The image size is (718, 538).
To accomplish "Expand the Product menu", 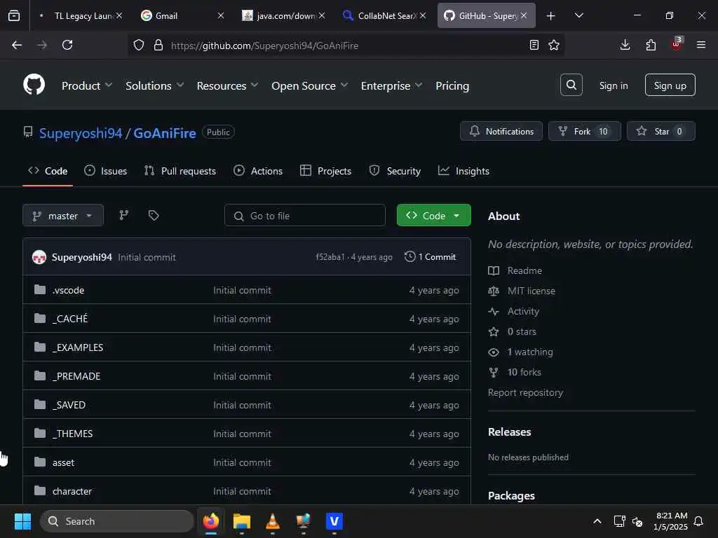I will 86,85.
